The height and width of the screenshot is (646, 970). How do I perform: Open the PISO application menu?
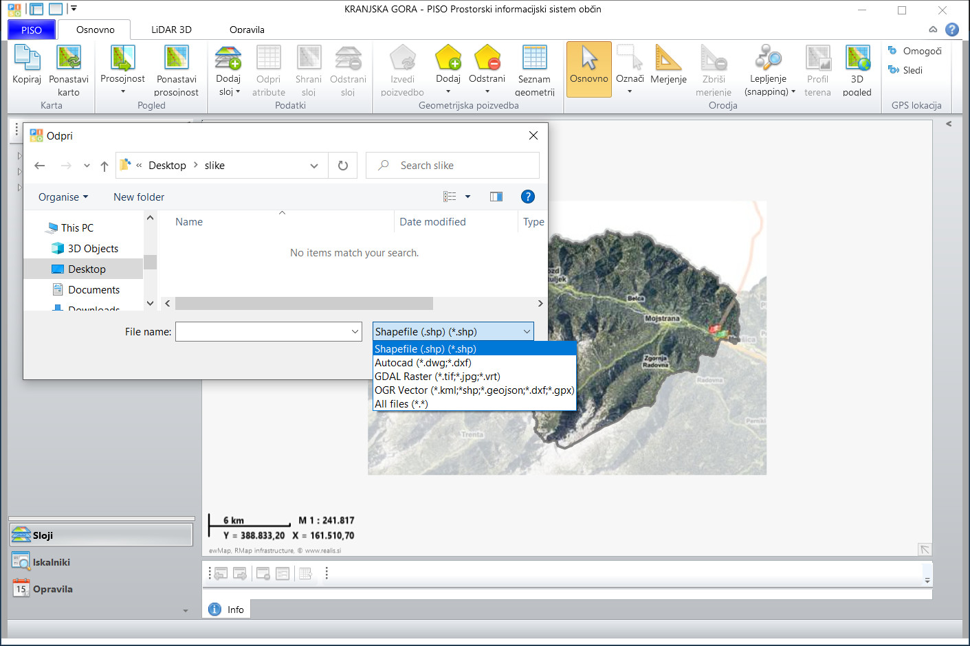(31, 30)
